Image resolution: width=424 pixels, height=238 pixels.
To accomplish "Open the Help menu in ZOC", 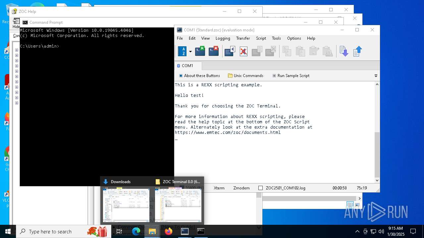I will 311,38.
